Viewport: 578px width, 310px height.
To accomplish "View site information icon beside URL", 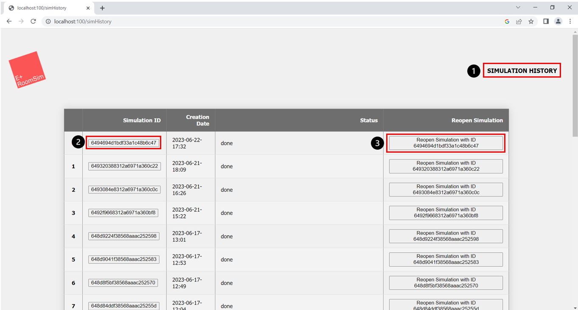I will (48, 21).
